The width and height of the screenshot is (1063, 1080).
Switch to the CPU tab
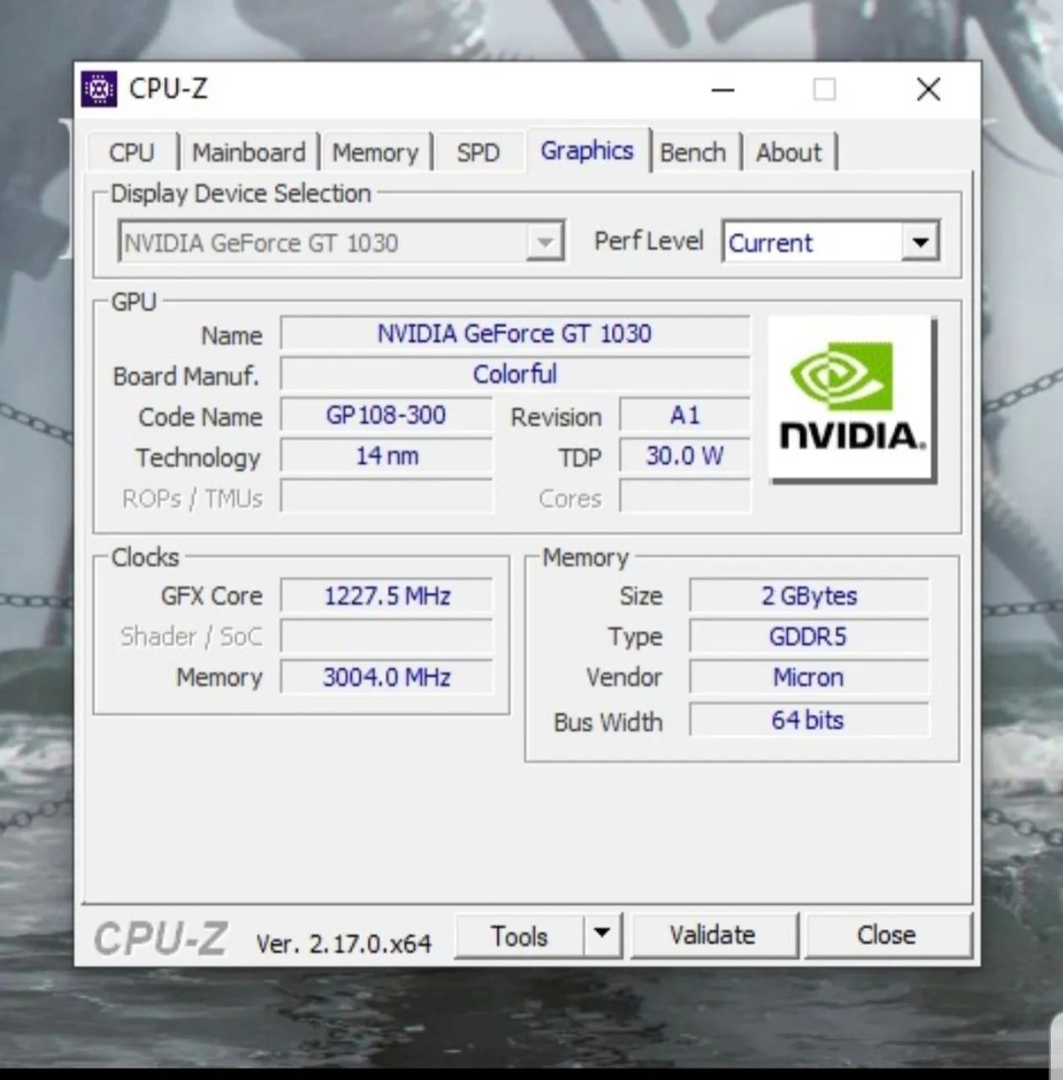click(132, 153)
